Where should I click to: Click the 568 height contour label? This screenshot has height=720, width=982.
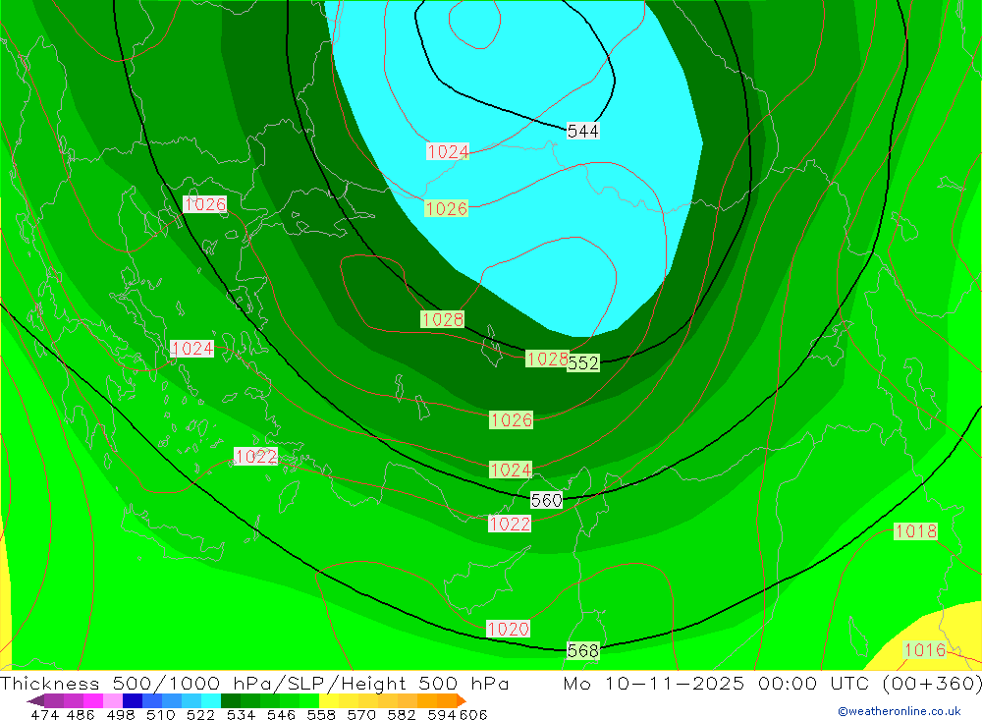583,651
